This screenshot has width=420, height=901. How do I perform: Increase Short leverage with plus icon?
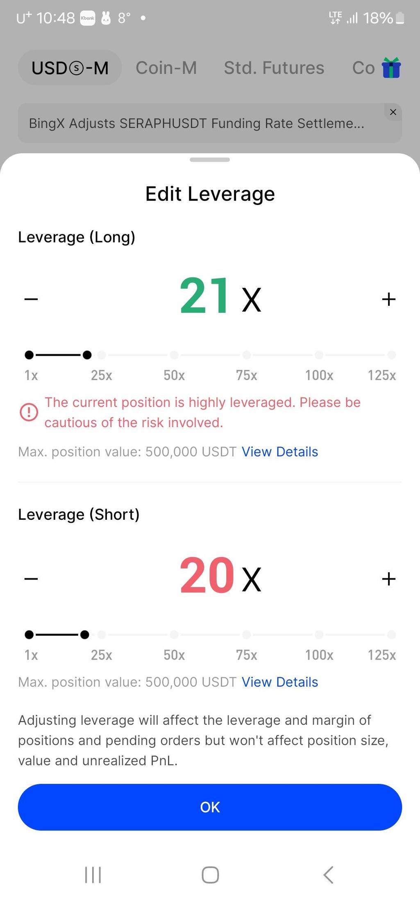coord(388,579)
